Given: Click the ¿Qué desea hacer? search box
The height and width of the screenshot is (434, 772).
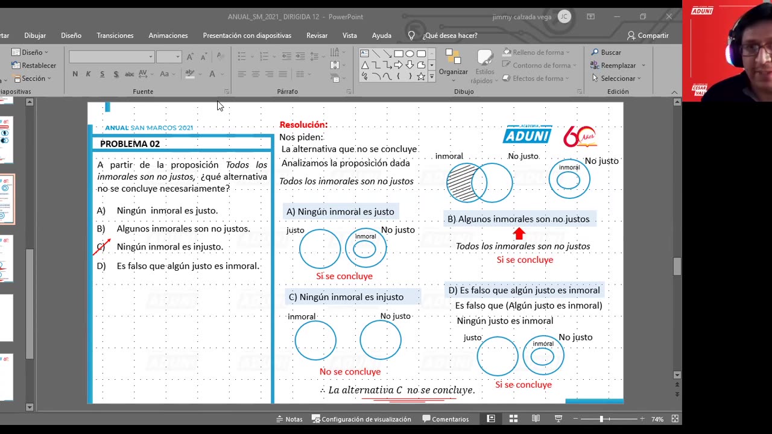Looking at the screenshot, I should (450, 36).
